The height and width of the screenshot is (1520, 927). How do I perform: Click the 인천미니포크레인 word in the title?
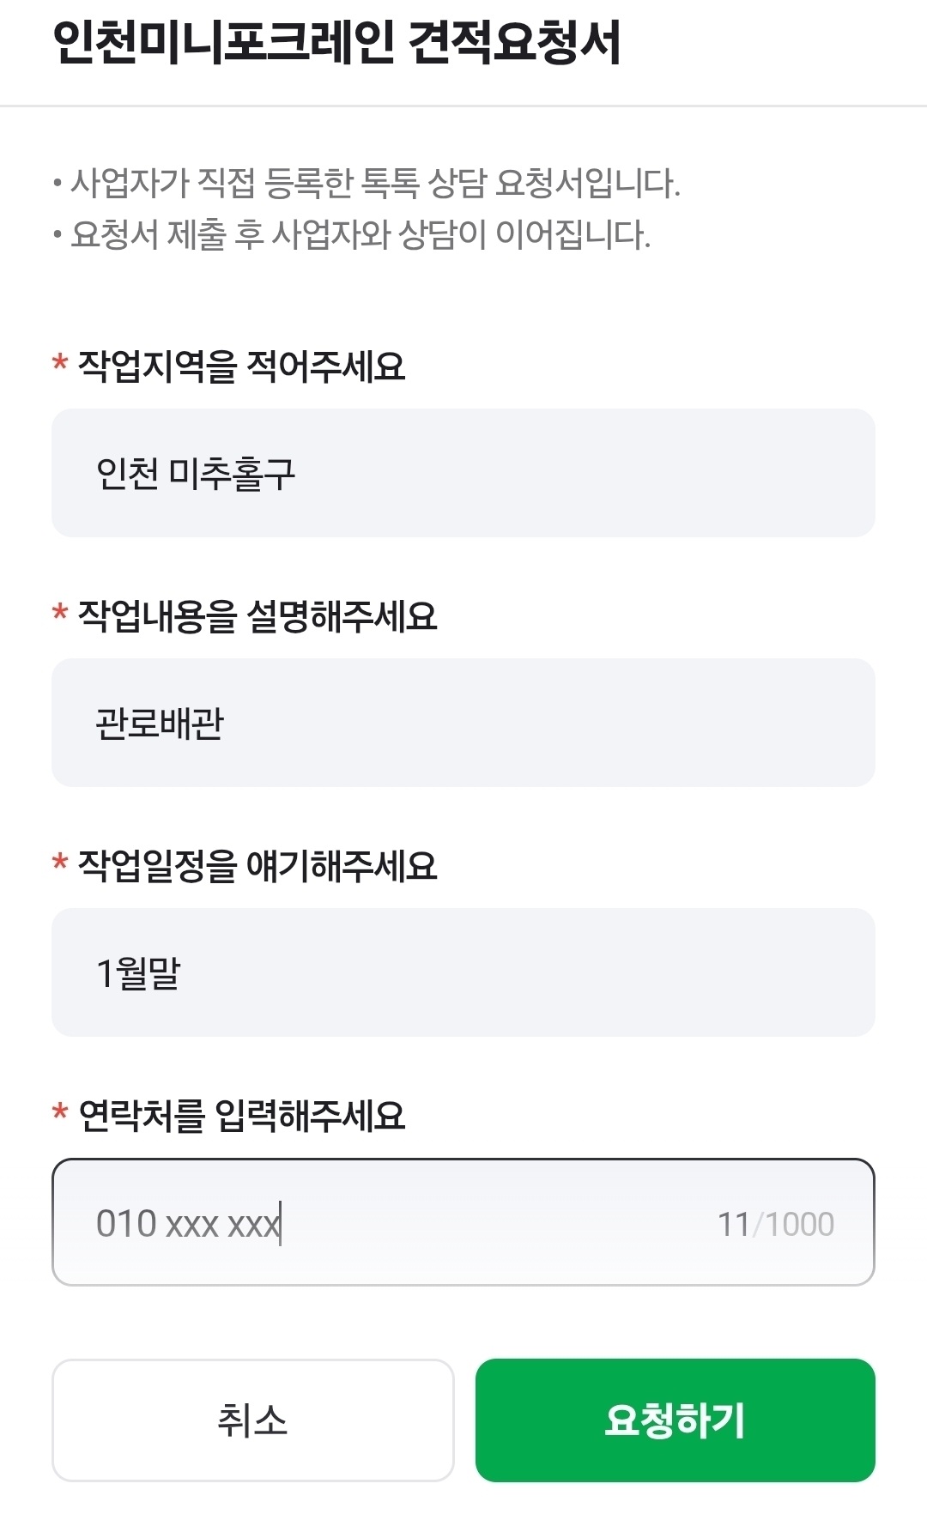click(x=224, y=42)
